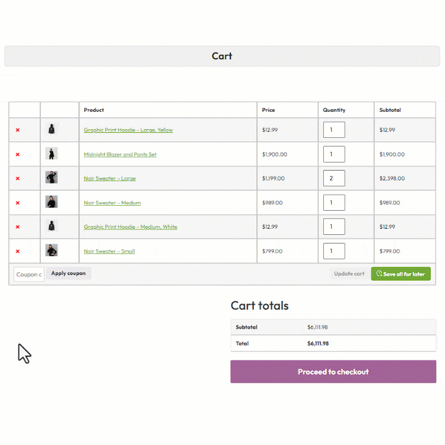Open Noir Sweater Large thumbnail image
This screenshot has width=445, height=445.
51,178
